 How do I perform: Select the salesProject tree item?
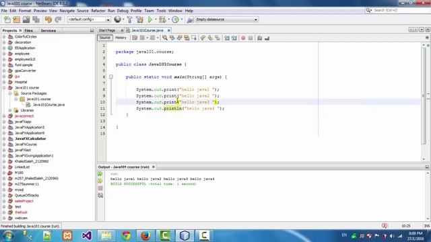point(24,201)
